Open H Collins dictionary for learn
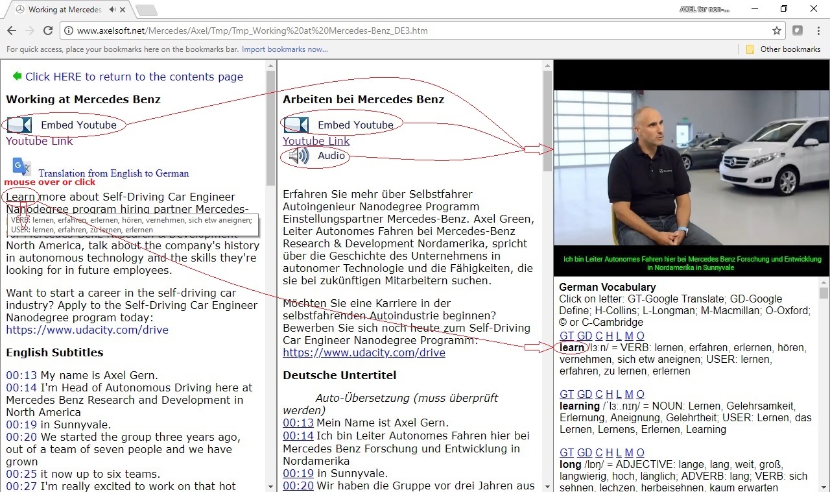Viewport: 830px width, 492px height. click(610, 336)
